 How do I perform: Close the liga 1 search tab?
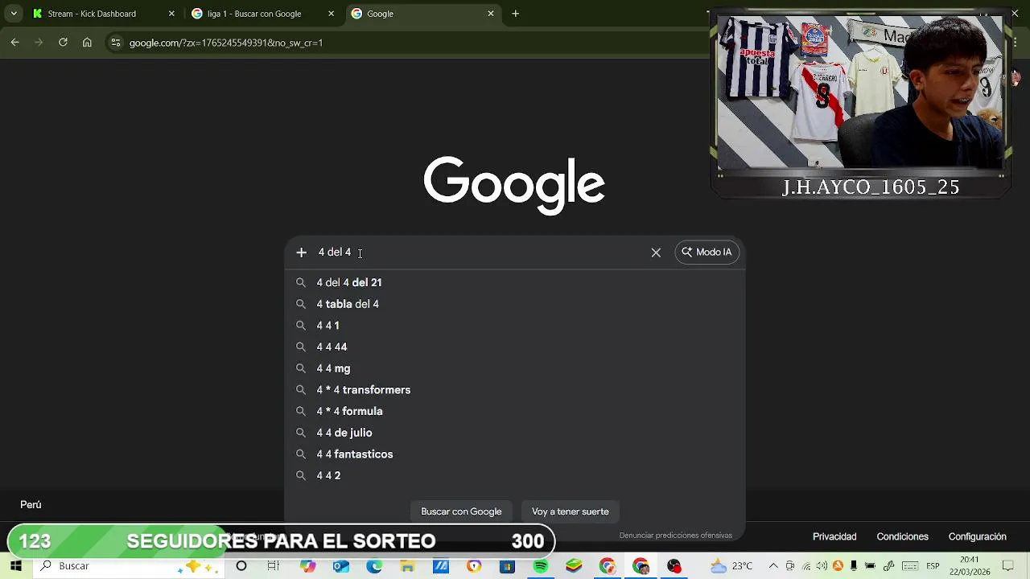(332, 14)
